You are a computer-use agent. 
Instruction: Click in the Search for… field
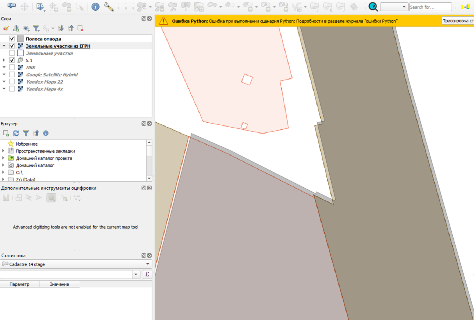(430, 7)
